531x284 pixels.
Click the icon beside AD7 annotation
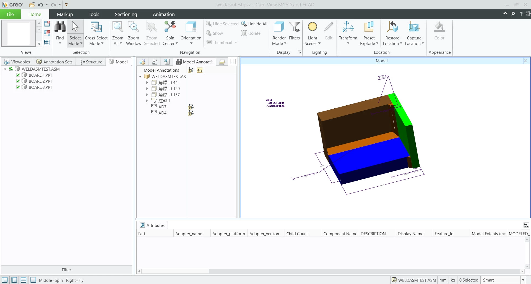(x=191, y=107)
